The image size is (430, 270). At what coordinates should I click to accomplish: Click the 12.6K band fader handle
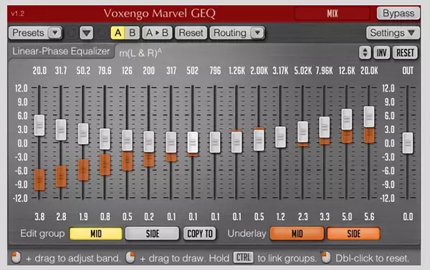click(347, 120)
